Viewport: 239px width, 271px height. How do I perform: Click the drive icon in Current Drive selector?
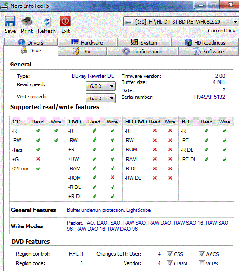tap(128, 22)
